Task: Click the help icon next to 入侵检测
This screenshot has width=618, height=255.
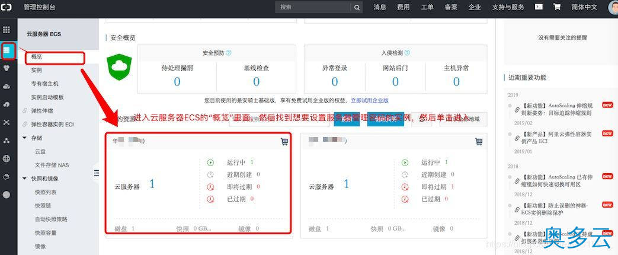Action: 407,53
